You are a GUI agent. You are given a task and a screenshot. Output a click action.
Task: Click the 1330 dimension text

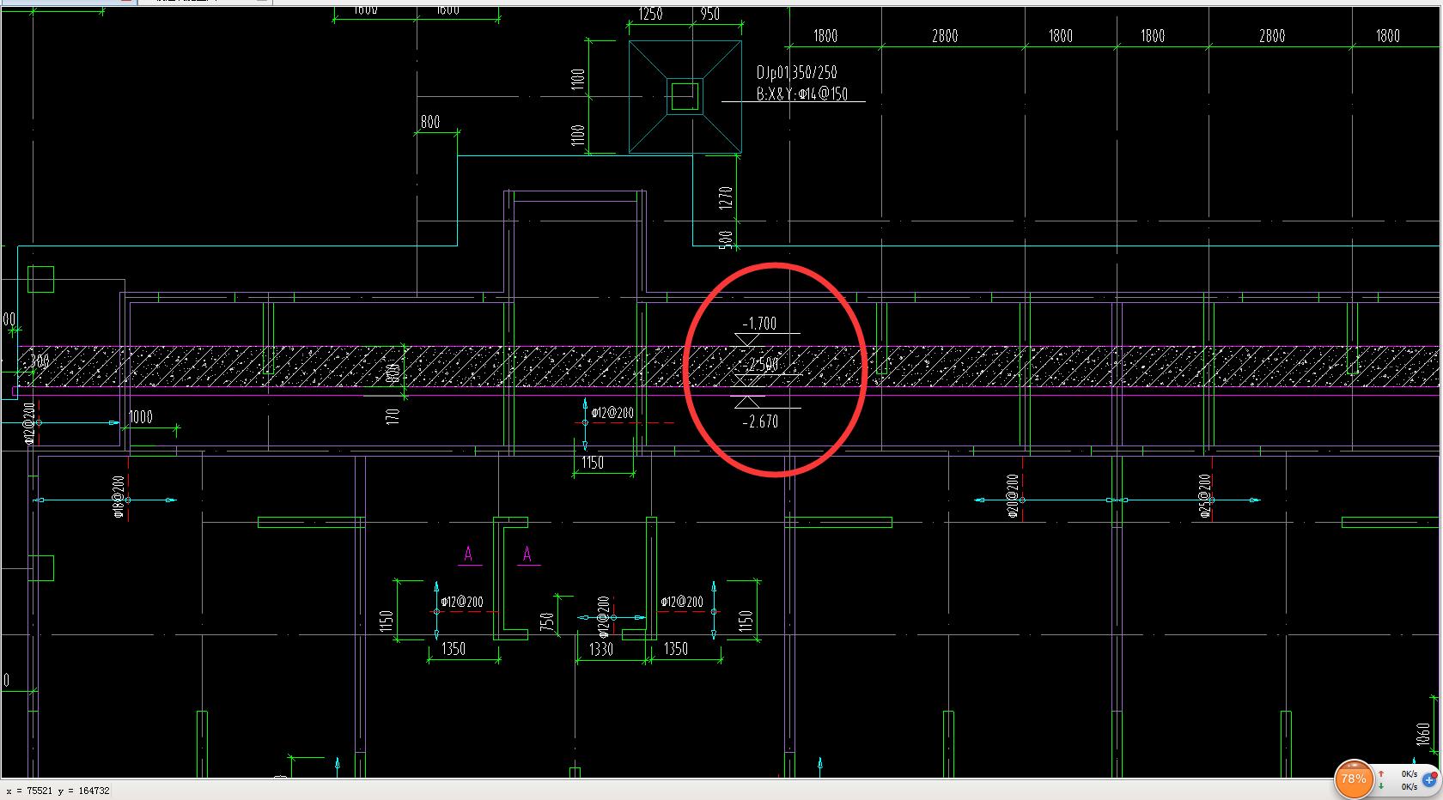pos(601,650)
